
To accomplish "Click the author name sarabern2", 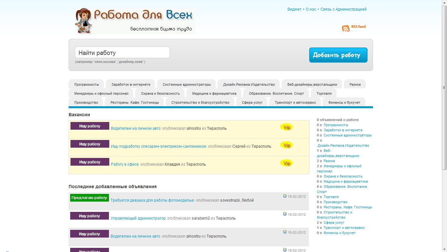I will coord(201,218).
